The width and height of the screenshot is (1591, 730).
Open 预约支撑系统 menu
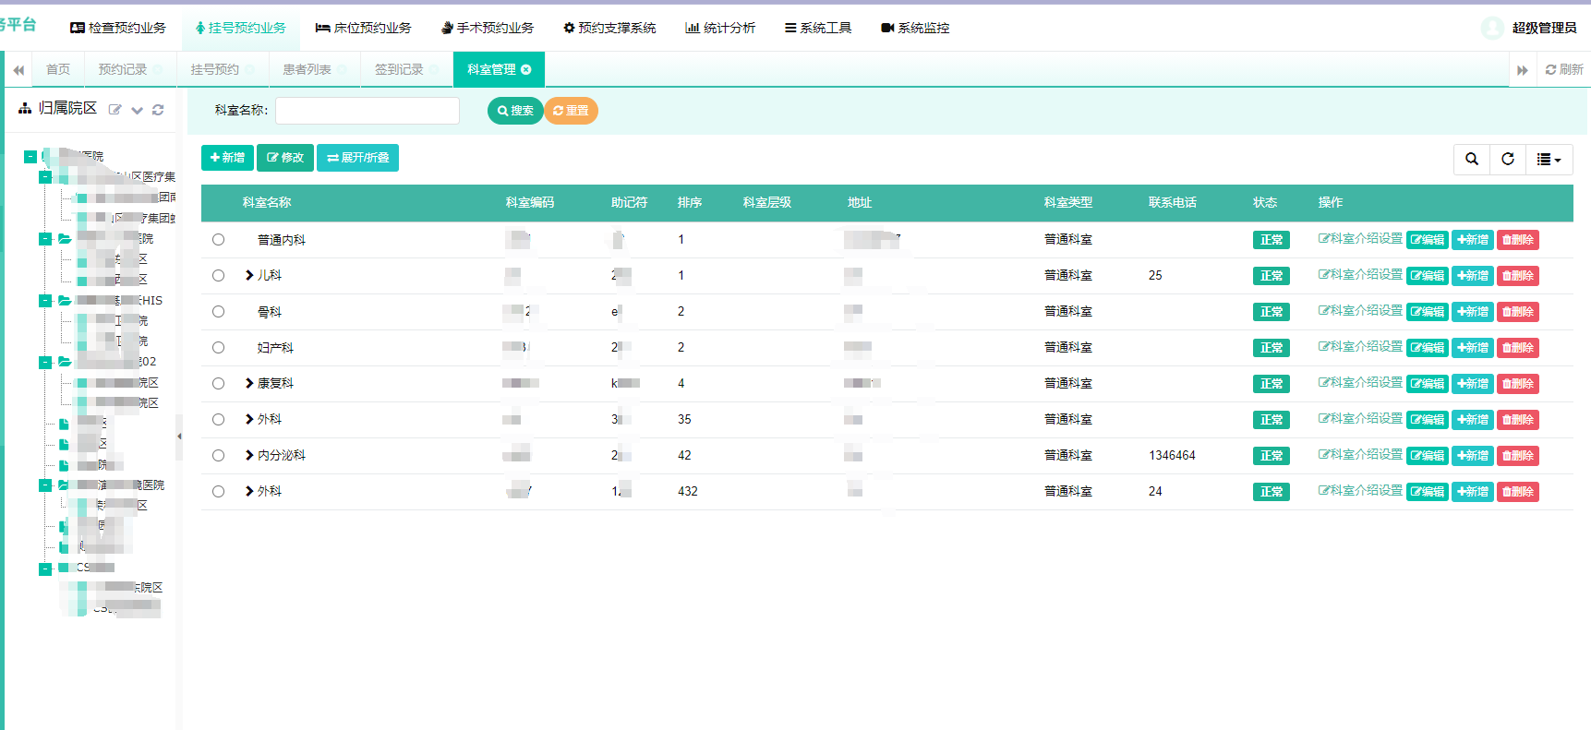click(x=609, y=28)
